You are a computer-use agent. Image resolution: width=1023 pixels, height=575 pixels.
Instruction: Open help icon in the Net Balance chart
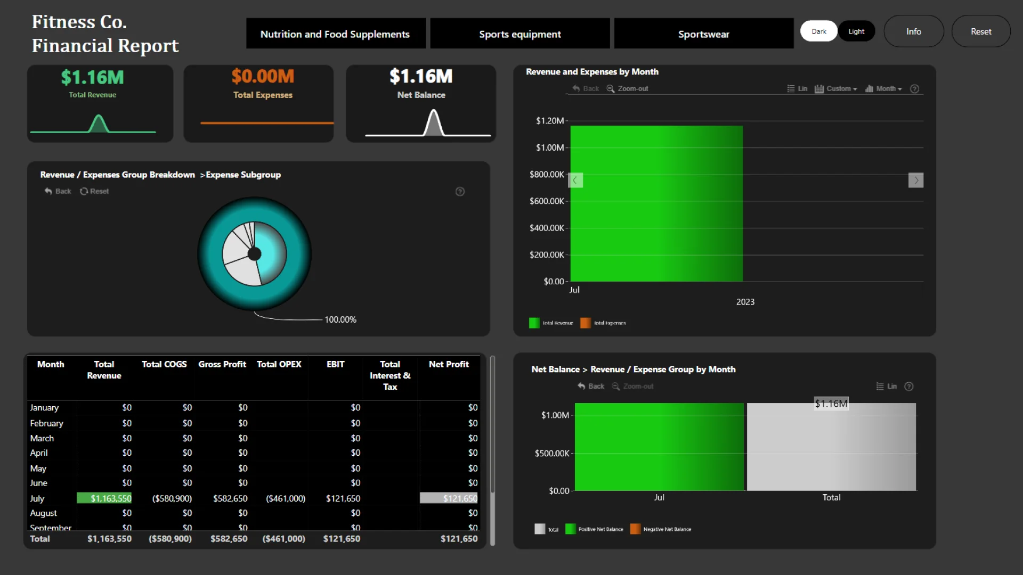point(909,386)
